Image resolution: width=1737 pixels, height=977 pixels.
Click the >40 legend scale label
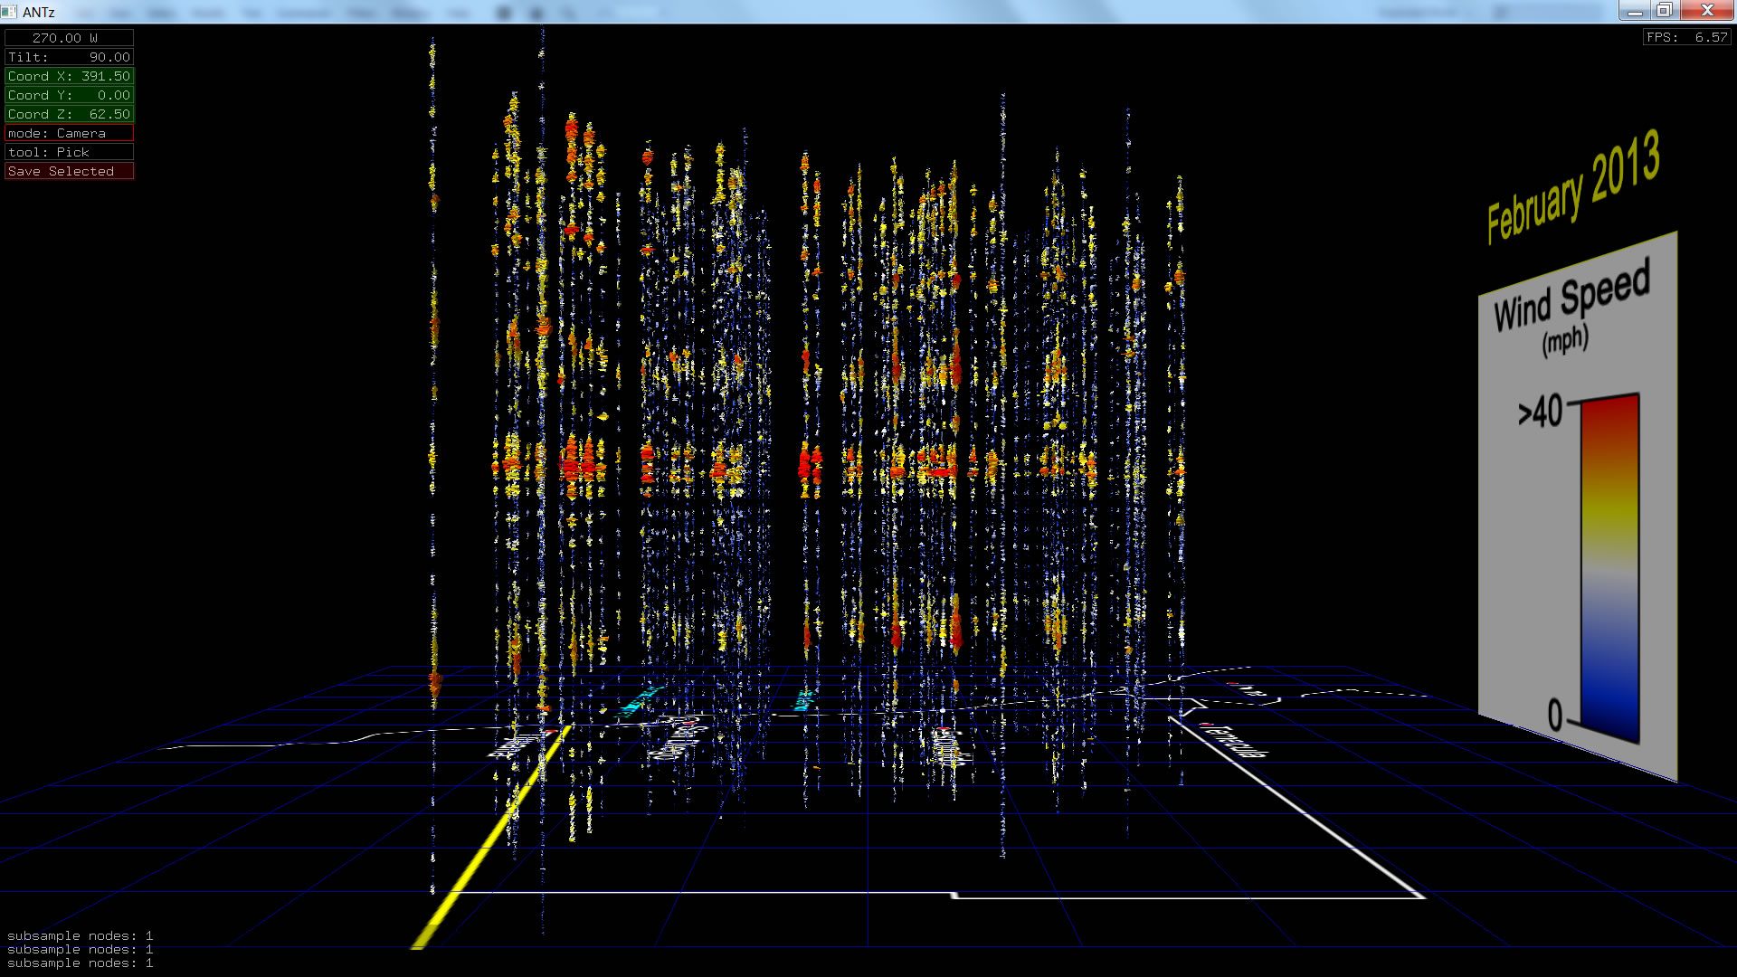[x=1540, y=412]
